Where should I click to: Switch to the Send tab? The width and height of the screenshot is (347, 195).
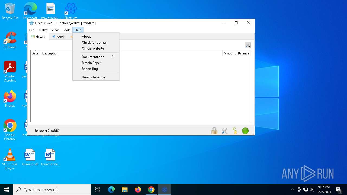(58, 37)
